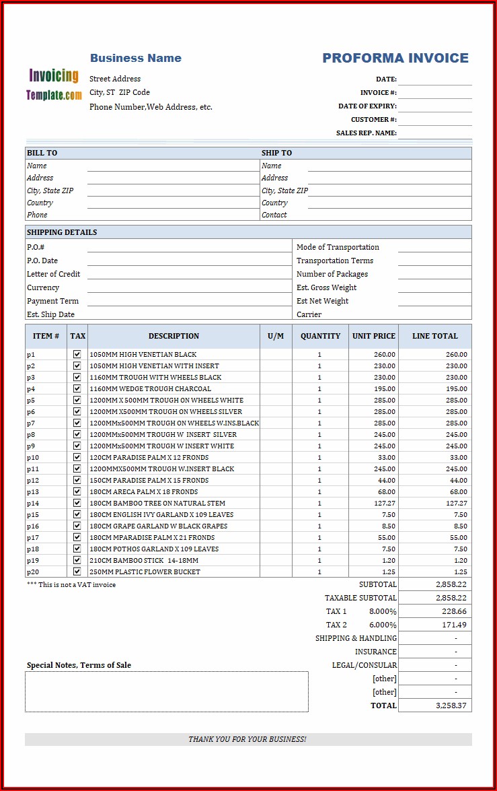Screen dimensions: 497x791
Task: Click the Special Notes text box
Action: 167,691
